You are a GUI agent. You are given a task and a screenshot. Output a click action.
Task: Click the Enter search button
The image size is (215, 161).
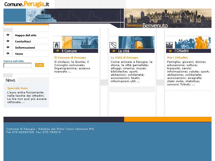point(40,65)
